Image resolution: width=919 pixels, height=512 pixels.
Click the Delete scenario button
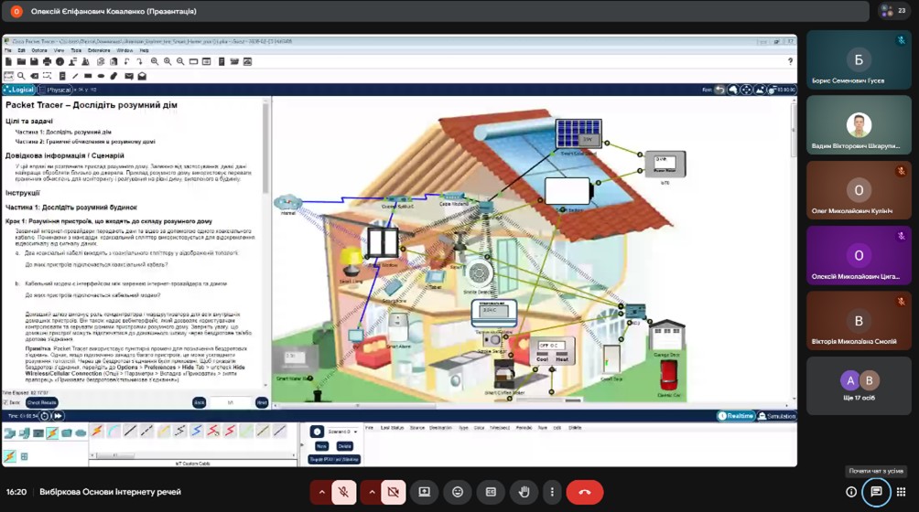pyautogui.click(x=344, y=446)
